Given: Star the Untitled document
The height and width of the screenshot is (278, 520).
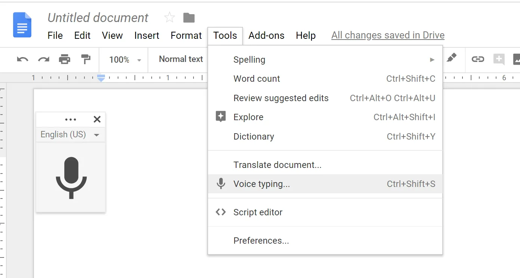Looking at the screenshot, I should pos(169,17).
